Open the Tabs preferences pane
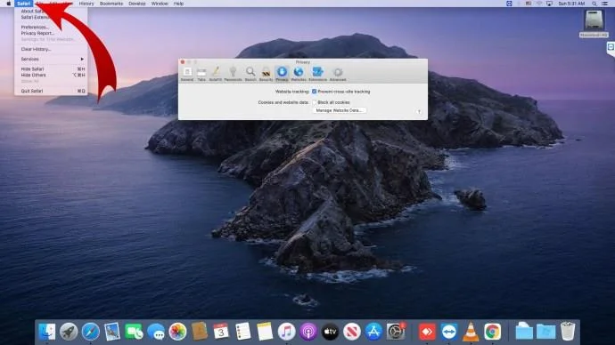Screen dimensions: 615x345 point(201,74)
